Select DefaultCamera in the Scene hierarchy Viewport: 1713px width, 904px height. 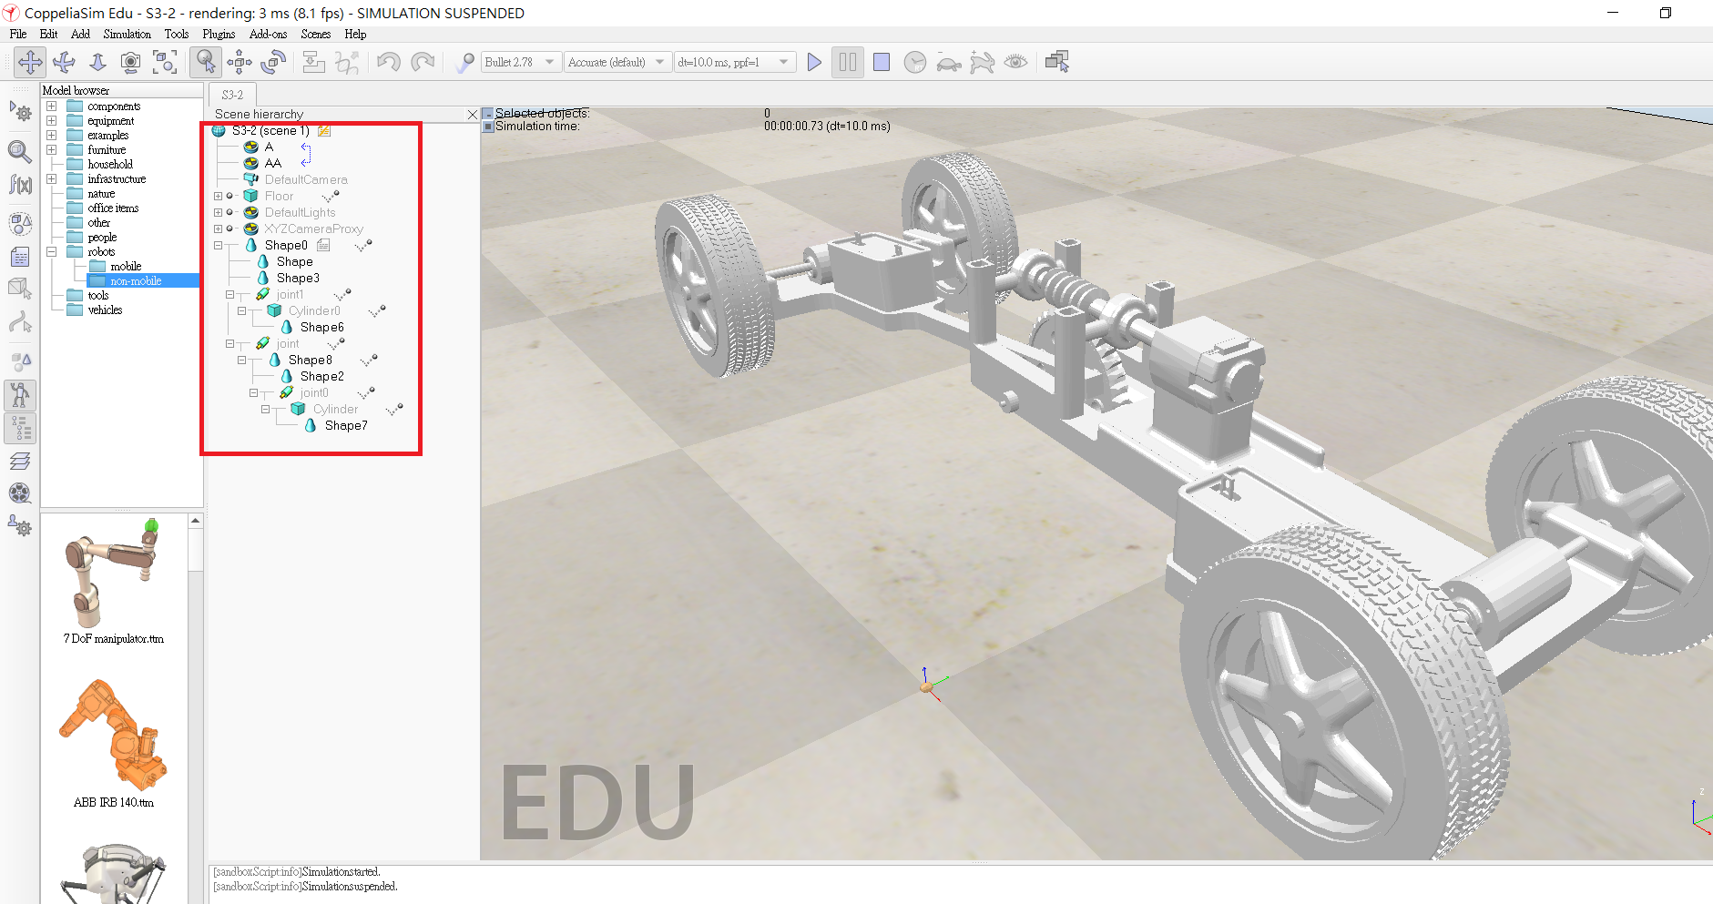(x=306, y=180)
